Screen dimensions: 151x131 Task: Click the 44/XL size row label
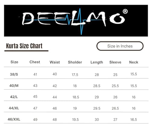14,108
